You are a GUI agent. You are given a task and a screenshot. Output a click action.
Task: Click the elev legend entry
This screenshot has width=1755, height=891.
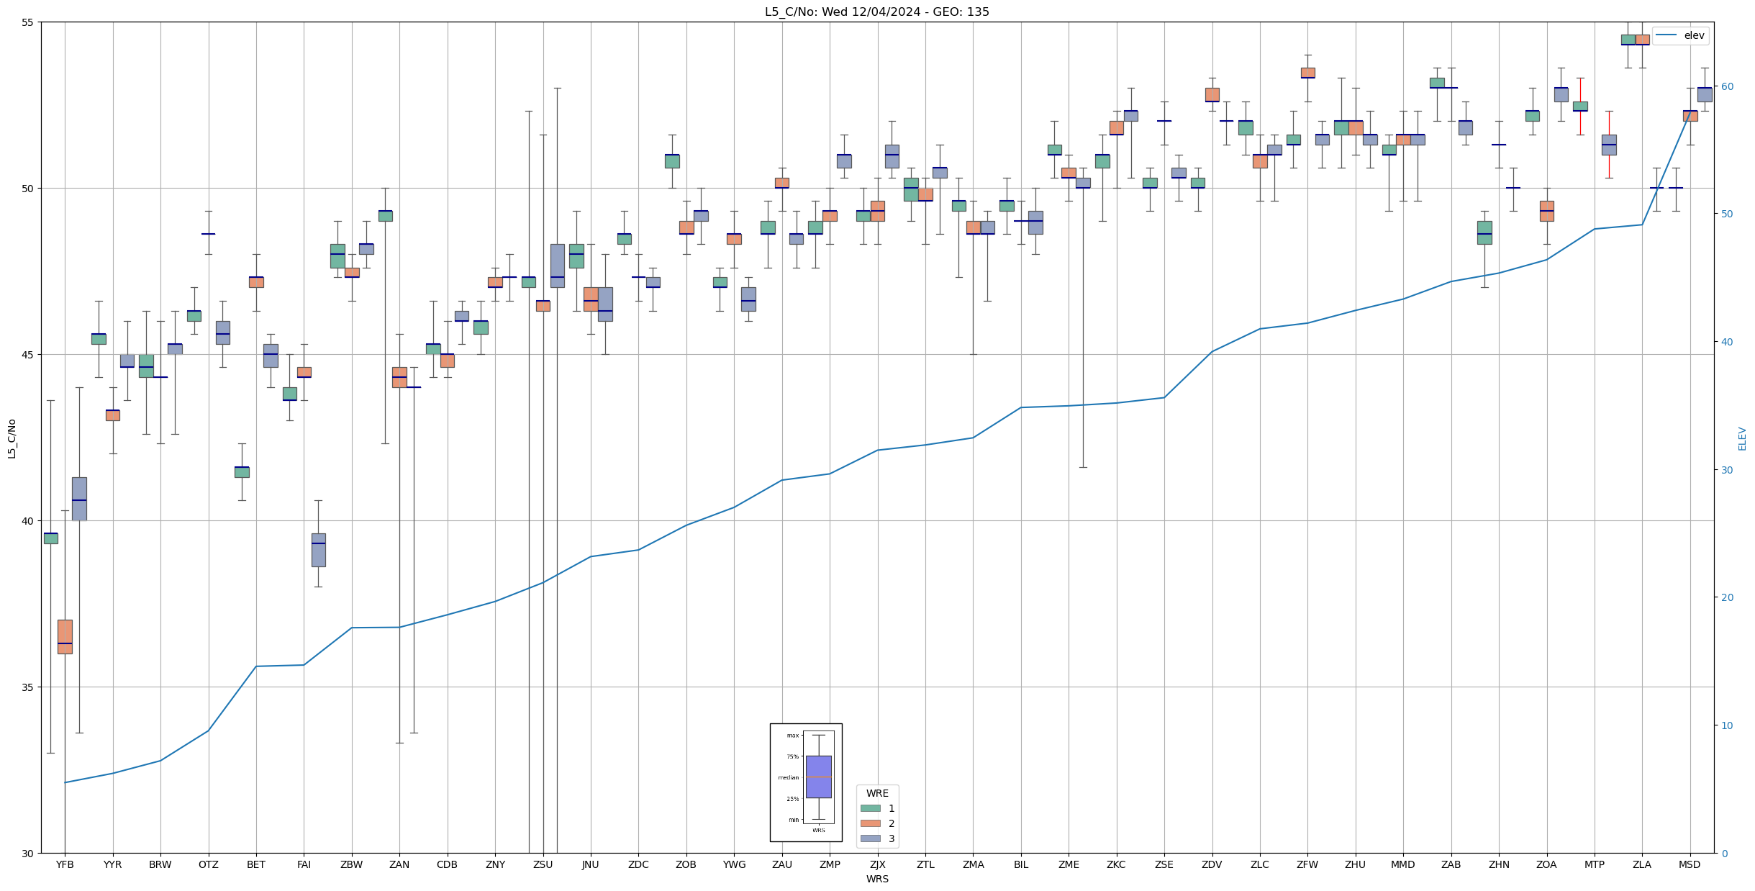click(x=1680, y=35)
